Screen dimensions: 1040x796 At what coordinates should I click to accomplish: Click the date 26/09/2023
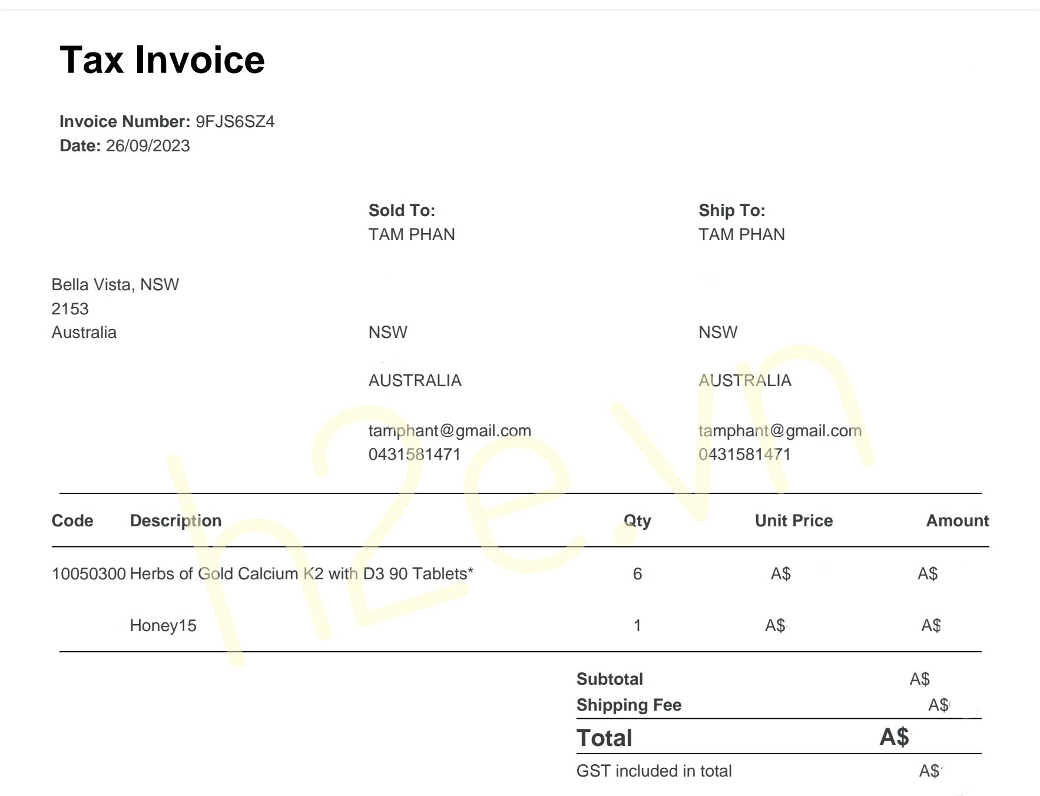tap(148, 146)
